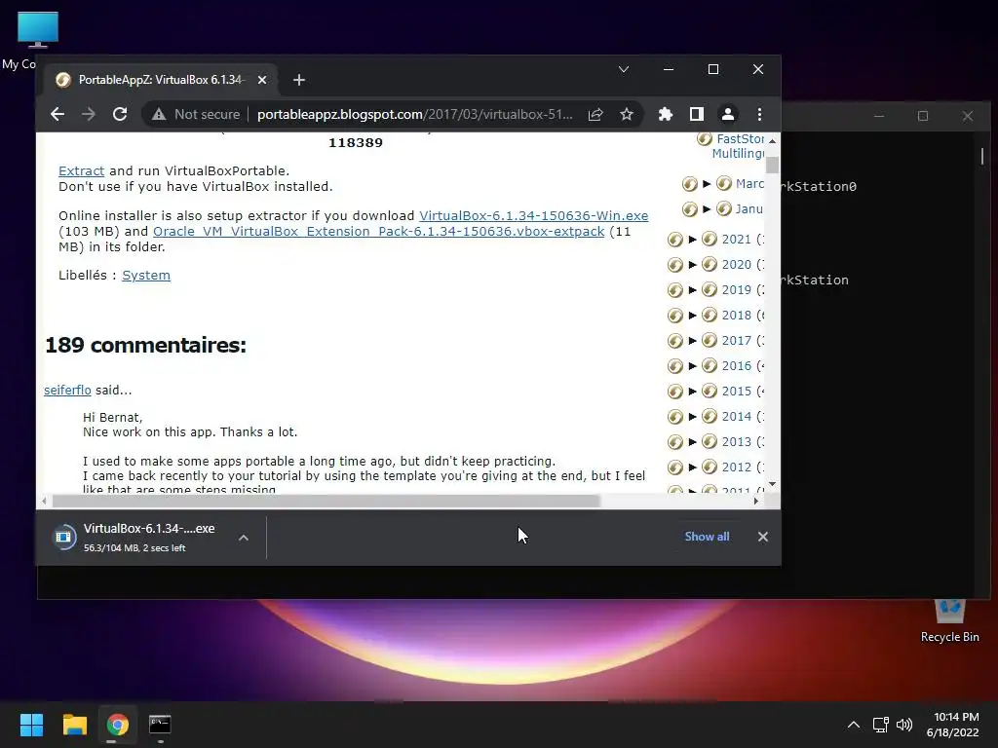Click the address bar URL field

tap(414, 115)
